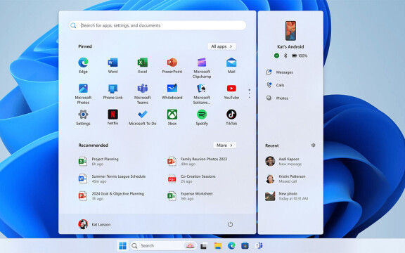405x253 pixels.
Task: Open 2024 Goal & Objective Planning
Action: point(111,196)
